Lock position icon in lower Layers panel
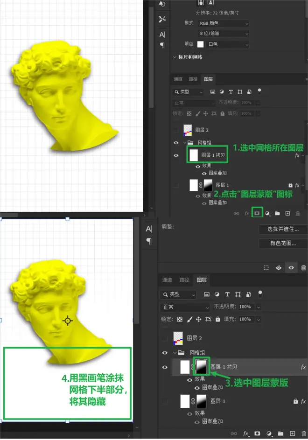The width and height of the screenshot is (308, 440). 198,319
